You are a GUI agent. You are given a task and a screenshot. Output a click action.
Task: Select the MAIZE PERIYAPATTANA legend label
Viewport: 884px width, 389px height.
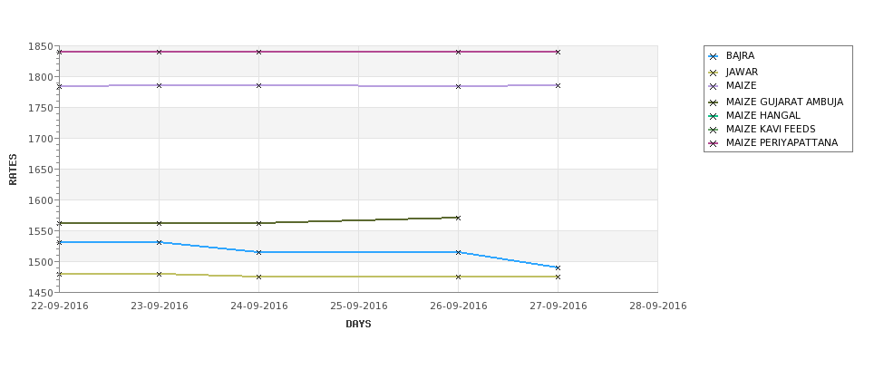[x=782, y=143]
